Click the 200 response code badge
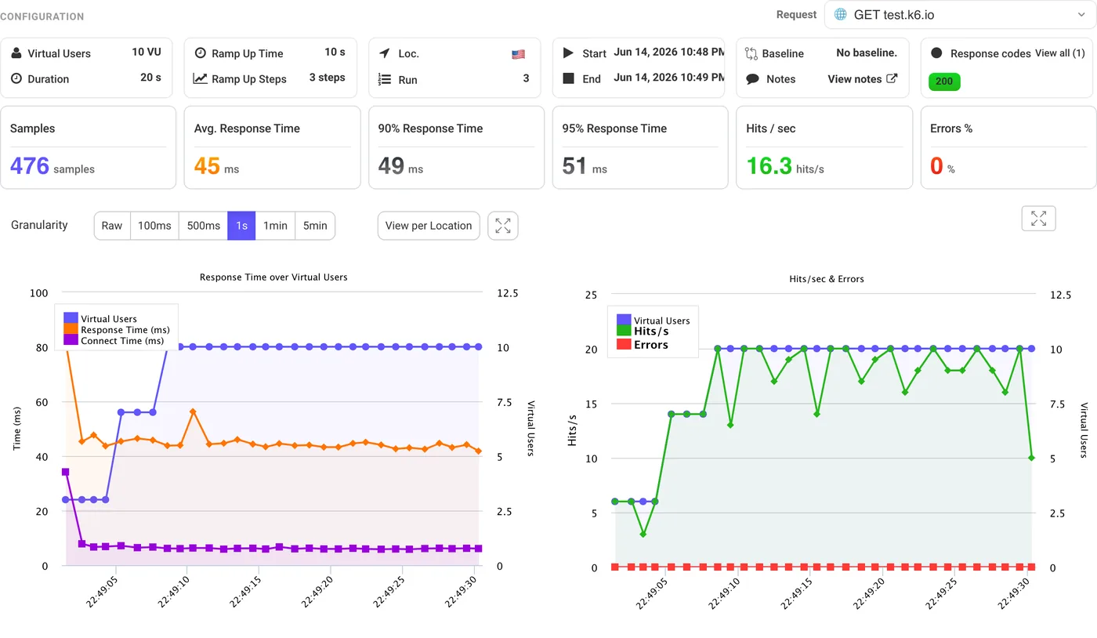 click(943, 82)
